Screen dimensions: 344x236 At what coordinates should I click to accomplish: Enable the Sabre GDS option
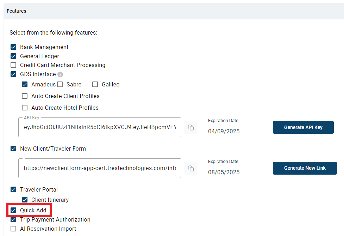click(60, 84)
